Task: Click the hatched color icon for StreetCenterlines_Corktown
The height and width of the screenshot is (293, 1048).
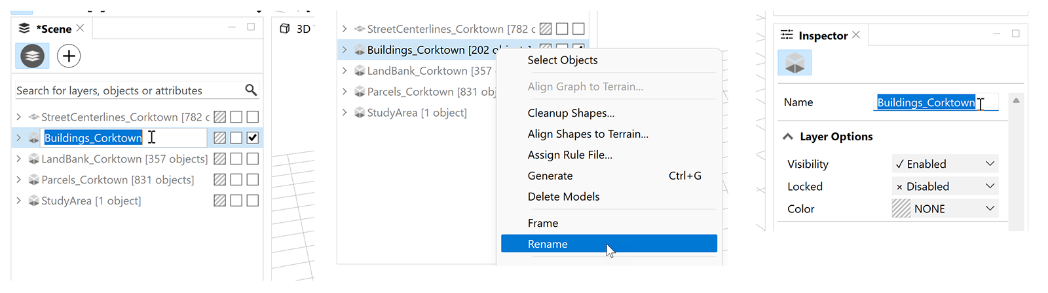Action: click(x=220, y=117)
